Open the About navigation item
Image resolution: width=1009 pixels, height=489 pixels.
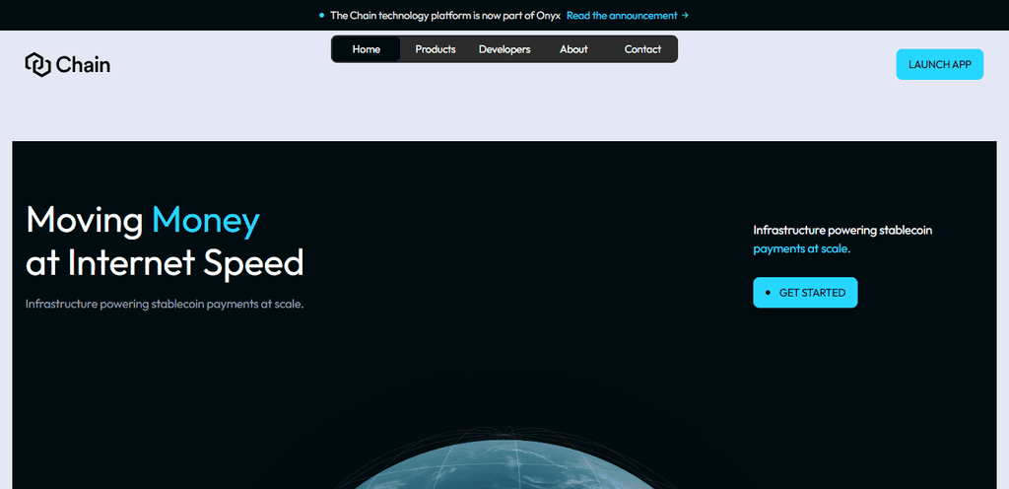[x=573, y=49]
